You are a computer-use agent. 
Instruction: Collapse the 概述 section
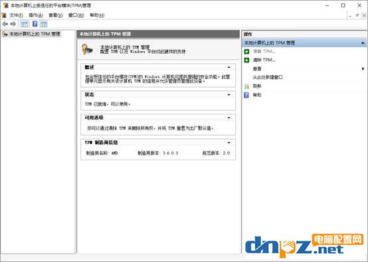[x=229, y=67]
